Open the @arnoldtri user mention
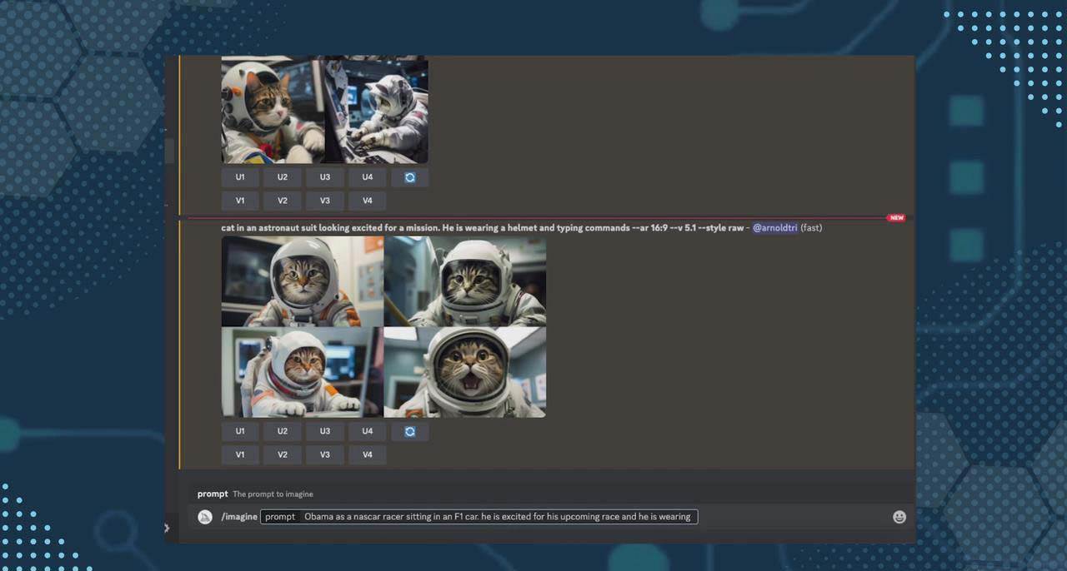 [774, 227]
